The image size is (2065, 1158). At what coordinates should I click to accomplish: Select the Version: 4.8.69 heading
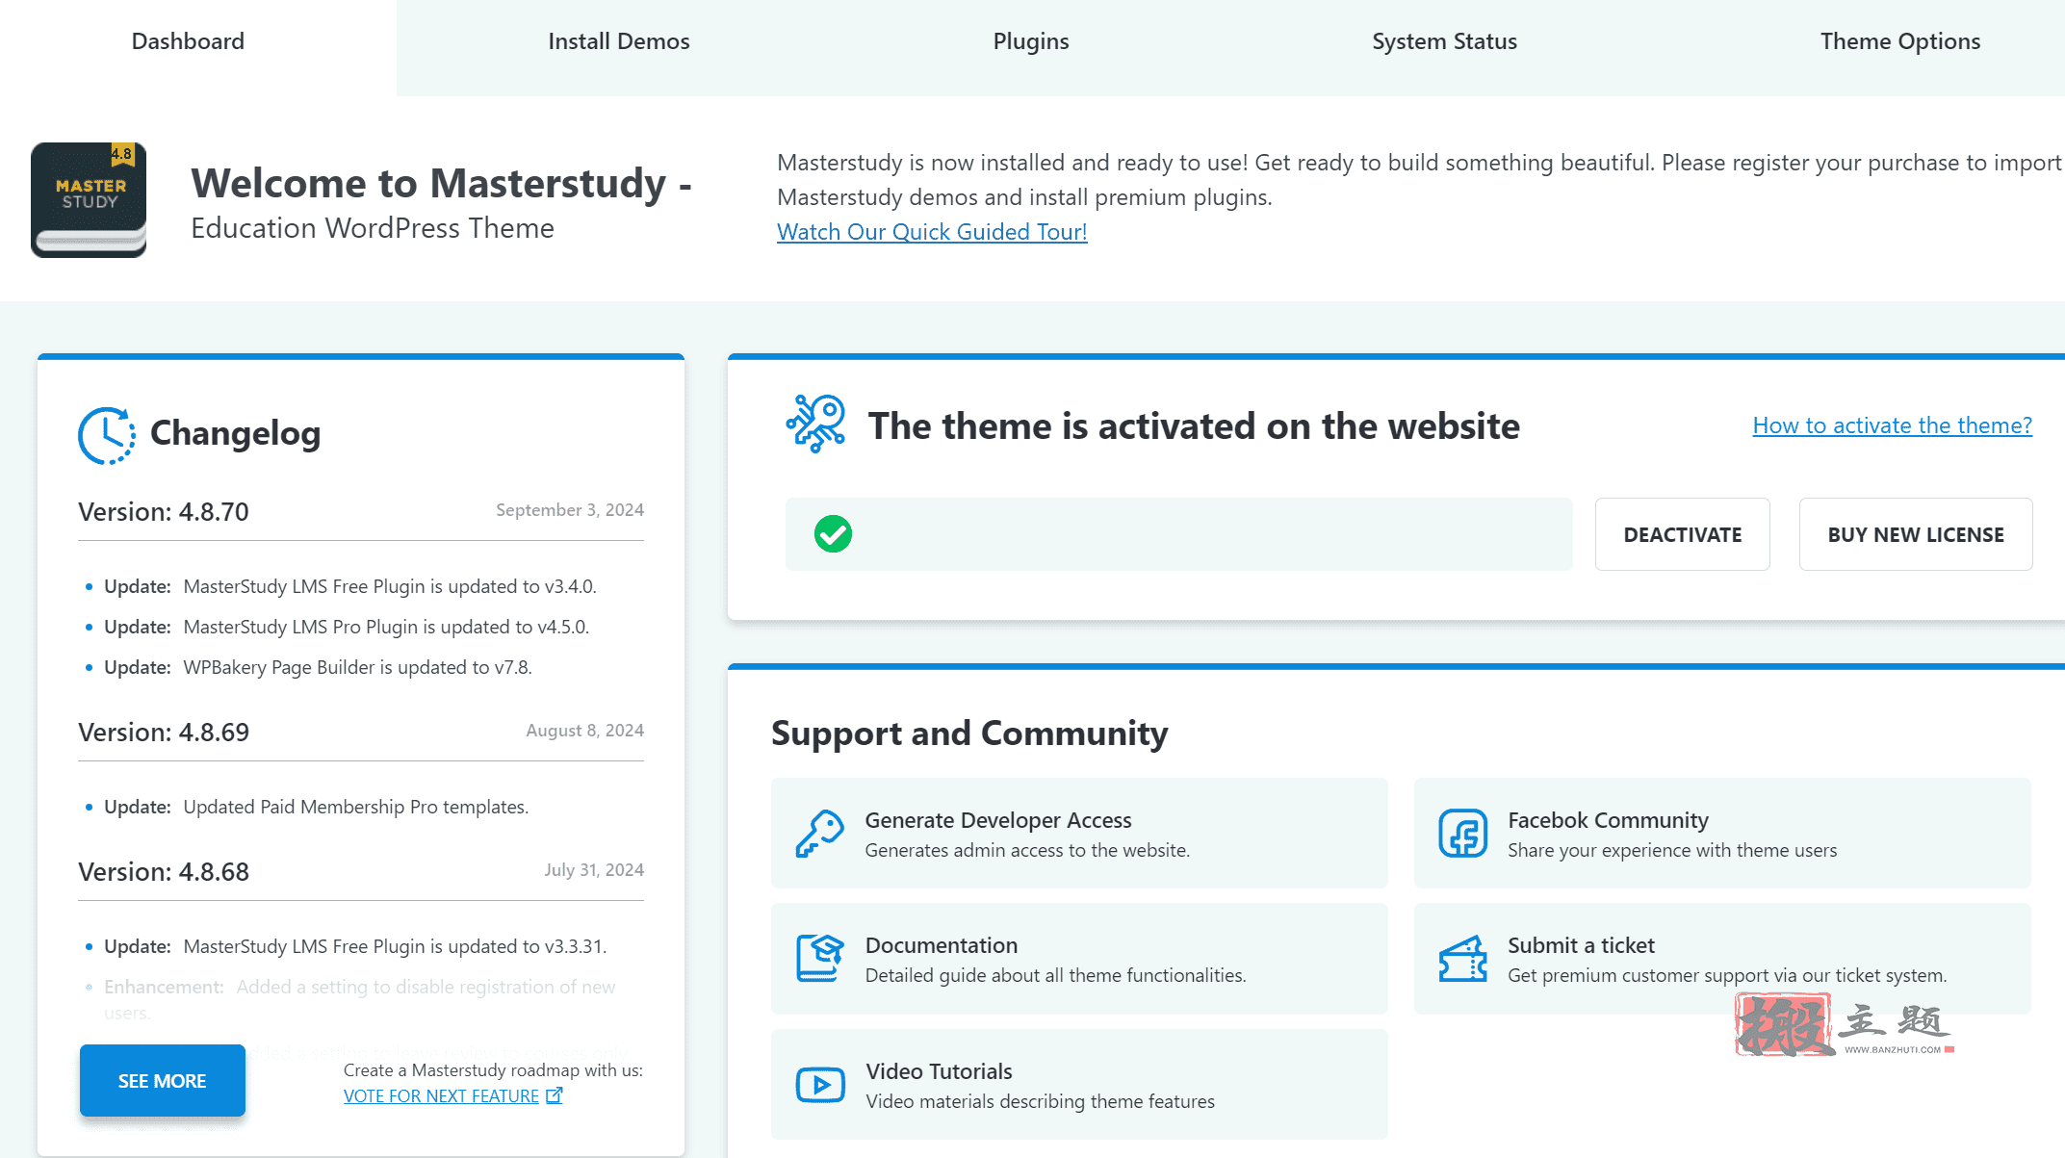(164, 733)
